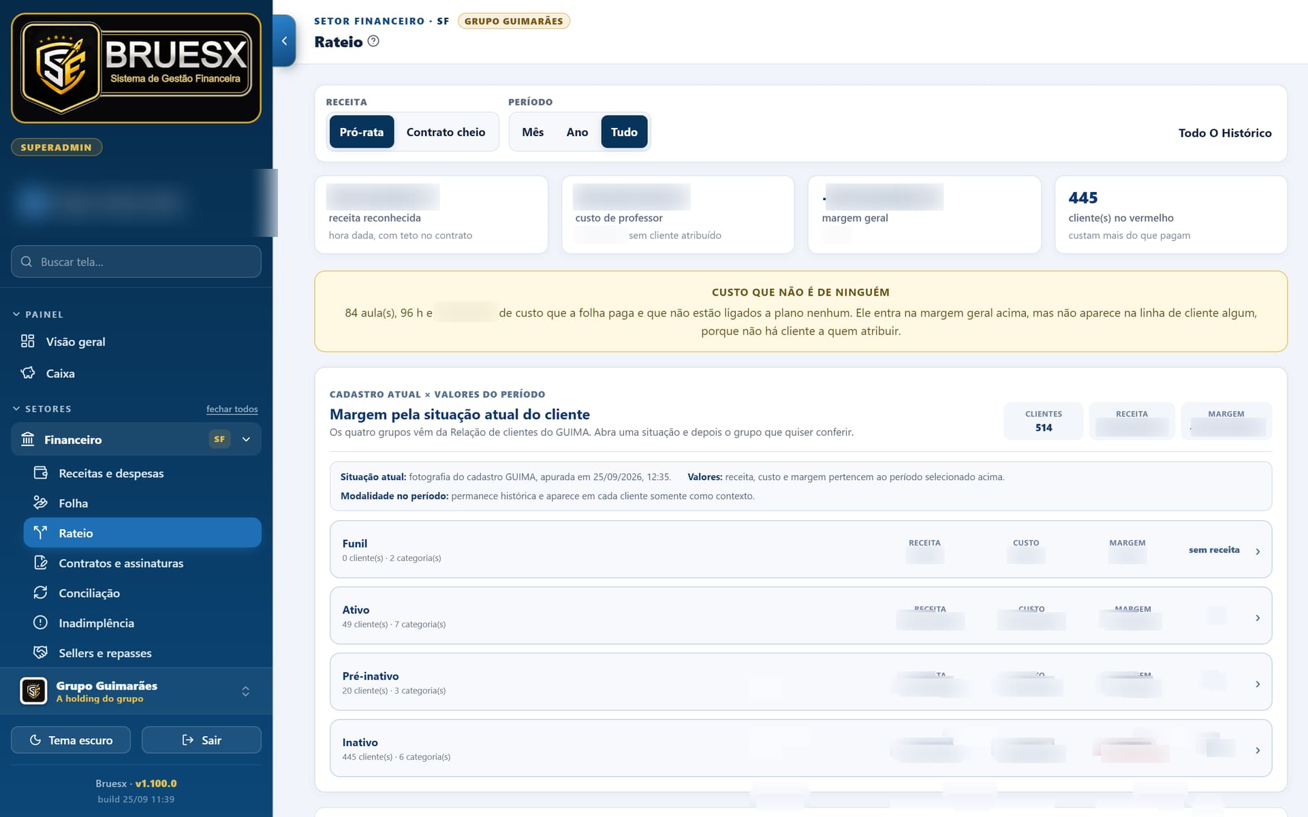Click the moon icon on Tema escuro

(35, 740)
